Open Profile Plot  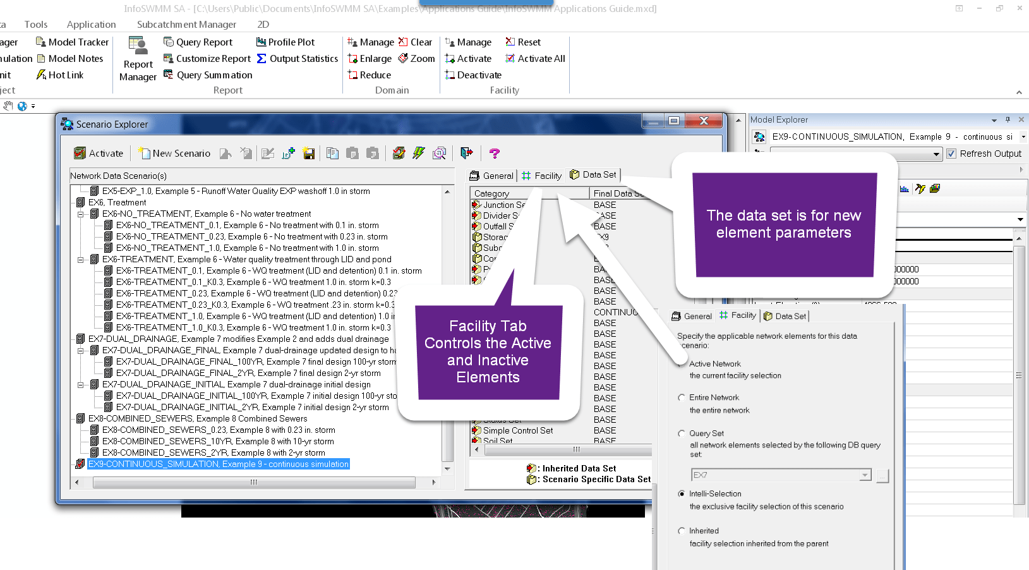tap(286, 42)
